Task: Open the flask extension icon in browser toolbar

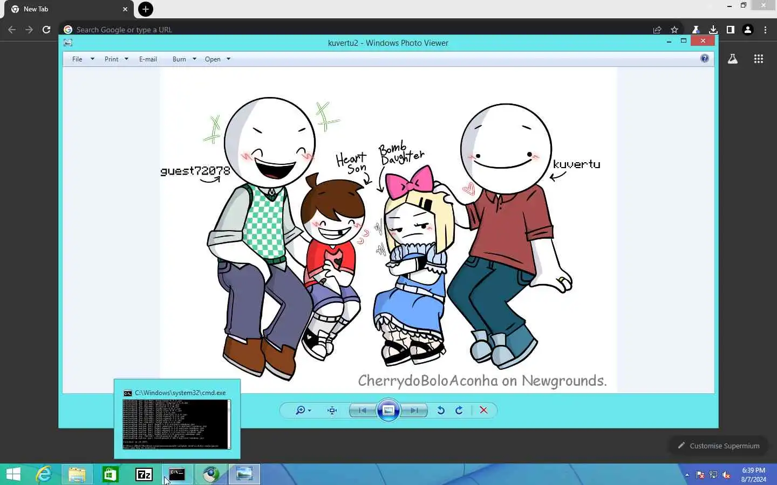Action: [696, 30]
